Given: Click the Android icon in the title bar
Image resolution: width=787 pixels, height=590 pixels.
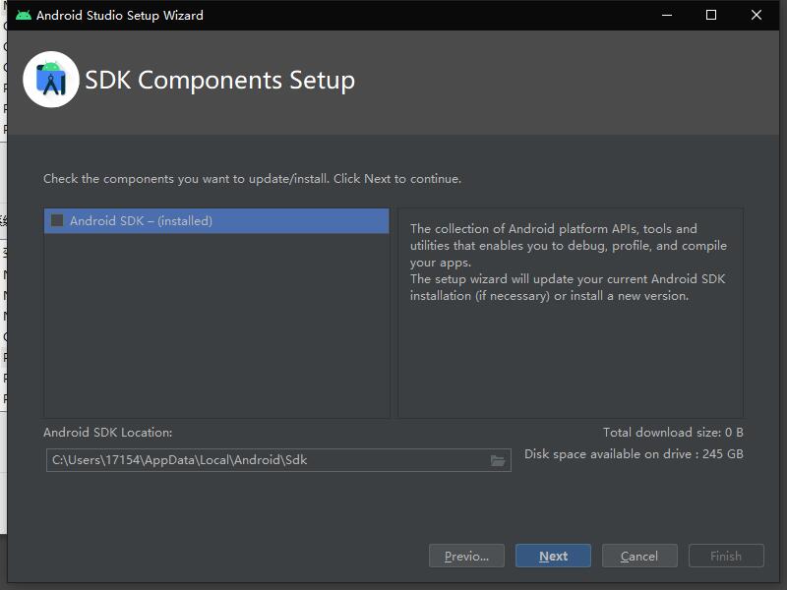Looking at the screenshot, I should 23,15.
